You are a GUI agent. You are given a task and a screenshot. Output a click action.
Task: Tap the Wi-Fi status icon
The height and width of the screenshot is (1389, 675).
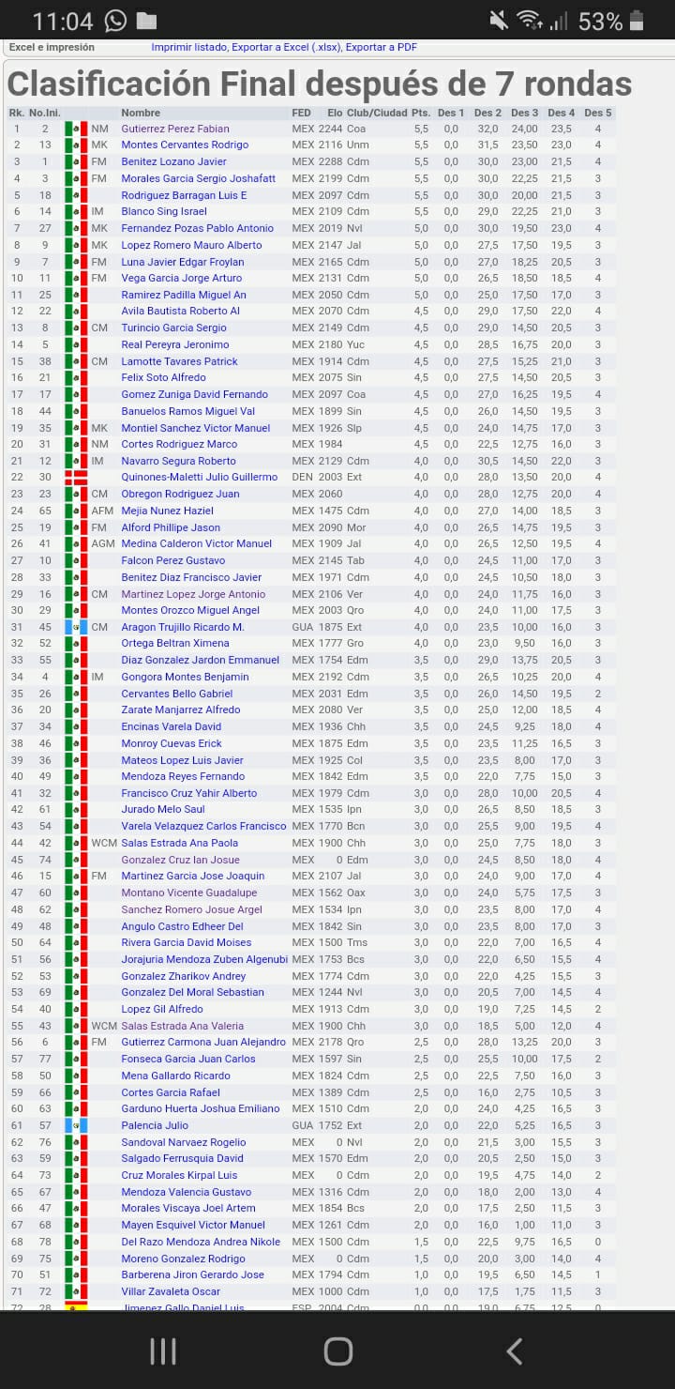530,21
